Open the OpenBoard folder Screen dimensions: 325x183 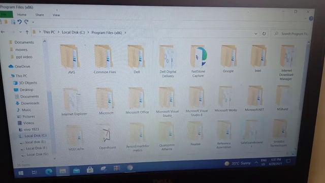(x=107, y=137)
